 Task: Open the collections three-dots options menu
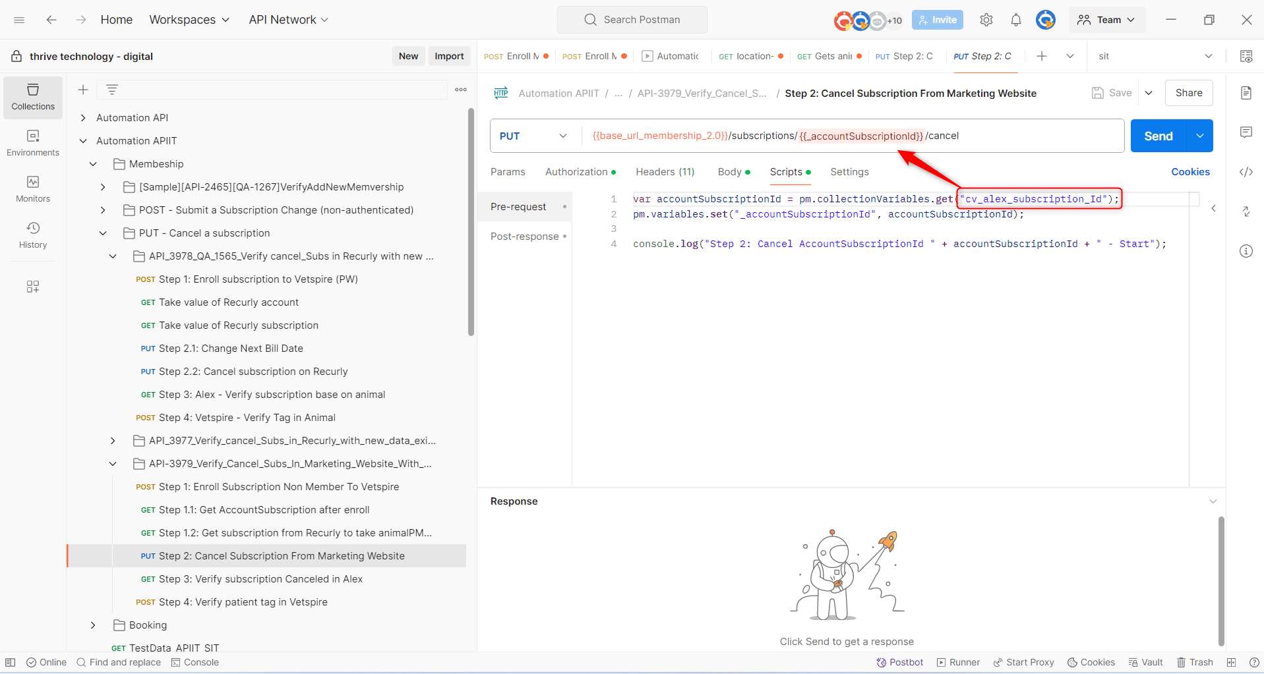pos(461,90)
